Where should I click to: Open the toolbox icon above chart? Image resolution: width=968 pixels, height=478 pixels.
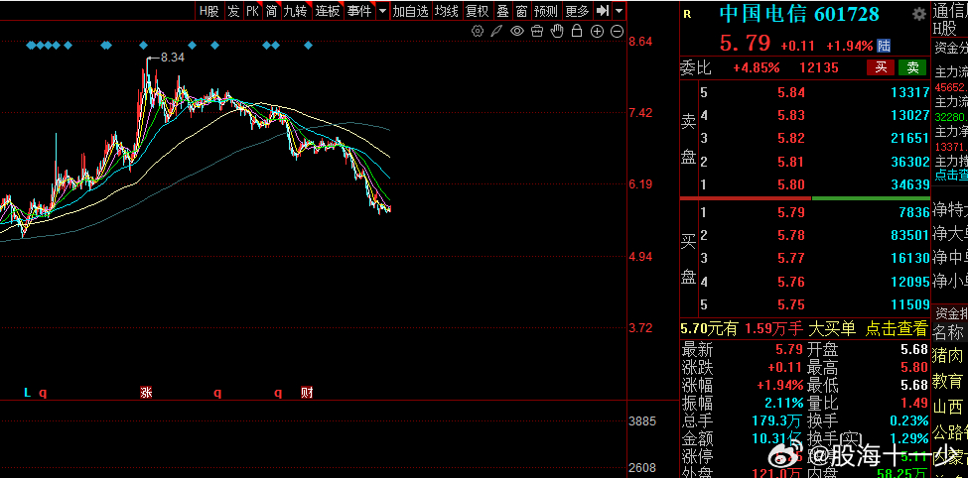[x=537, y=31]
